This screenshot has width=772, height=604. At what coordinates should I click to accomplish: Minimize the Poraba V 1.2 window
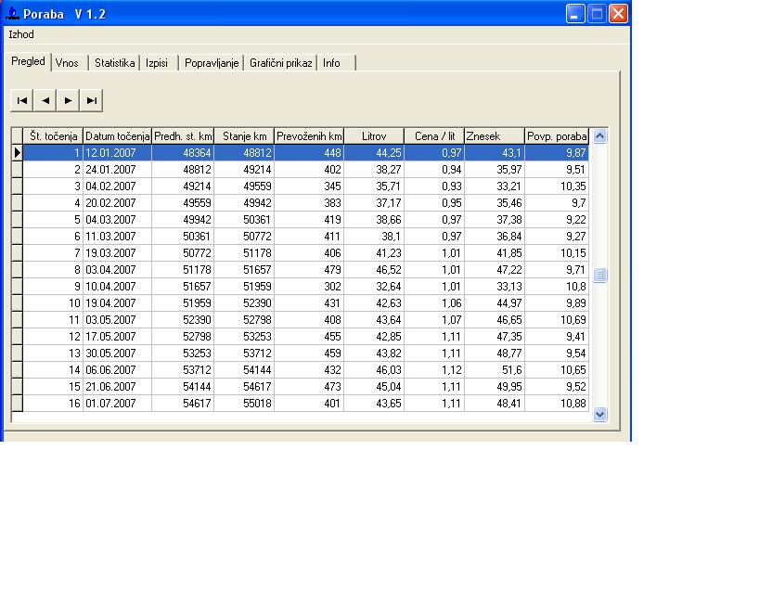coord(575,13)
